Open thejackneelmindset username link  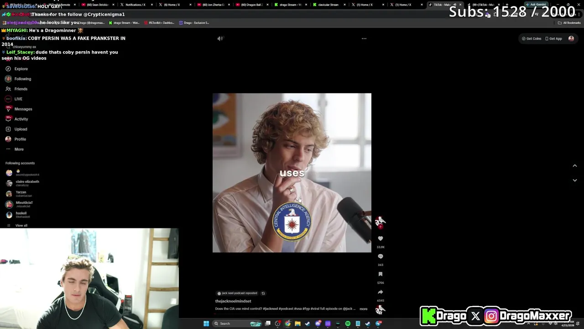[x=233, y=301]
